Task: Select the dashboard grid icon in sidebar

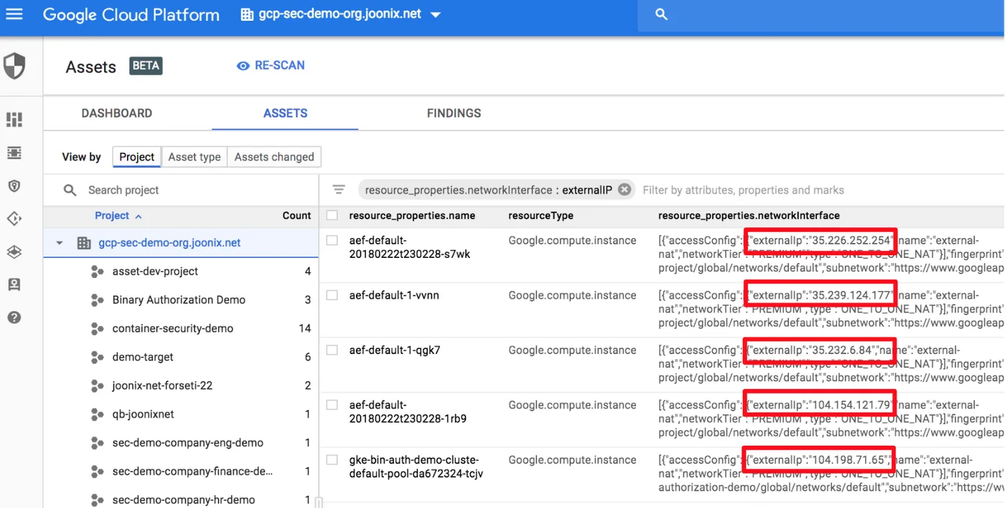Action: [x=14, y=119]
